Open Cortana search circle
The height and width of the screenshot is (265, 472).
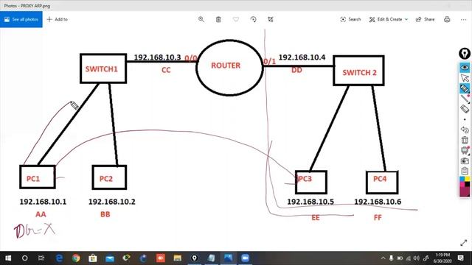point(25,258)
